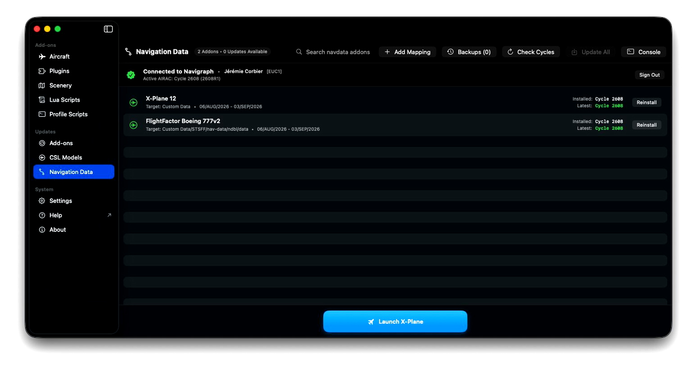This screenshot has width=697, height=371.
Task: Check Cycles for navdata updates
Action: pos(531,52)
